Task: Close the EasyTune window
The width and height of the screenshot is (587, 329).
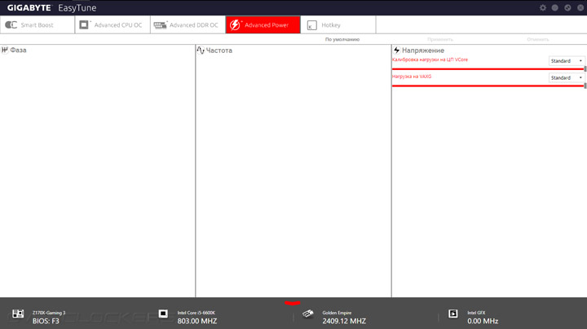Action: [580, 7]
